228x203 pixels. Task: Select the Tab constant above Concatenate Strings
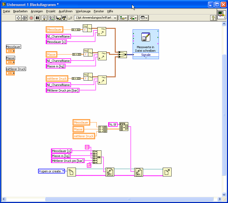87,147
